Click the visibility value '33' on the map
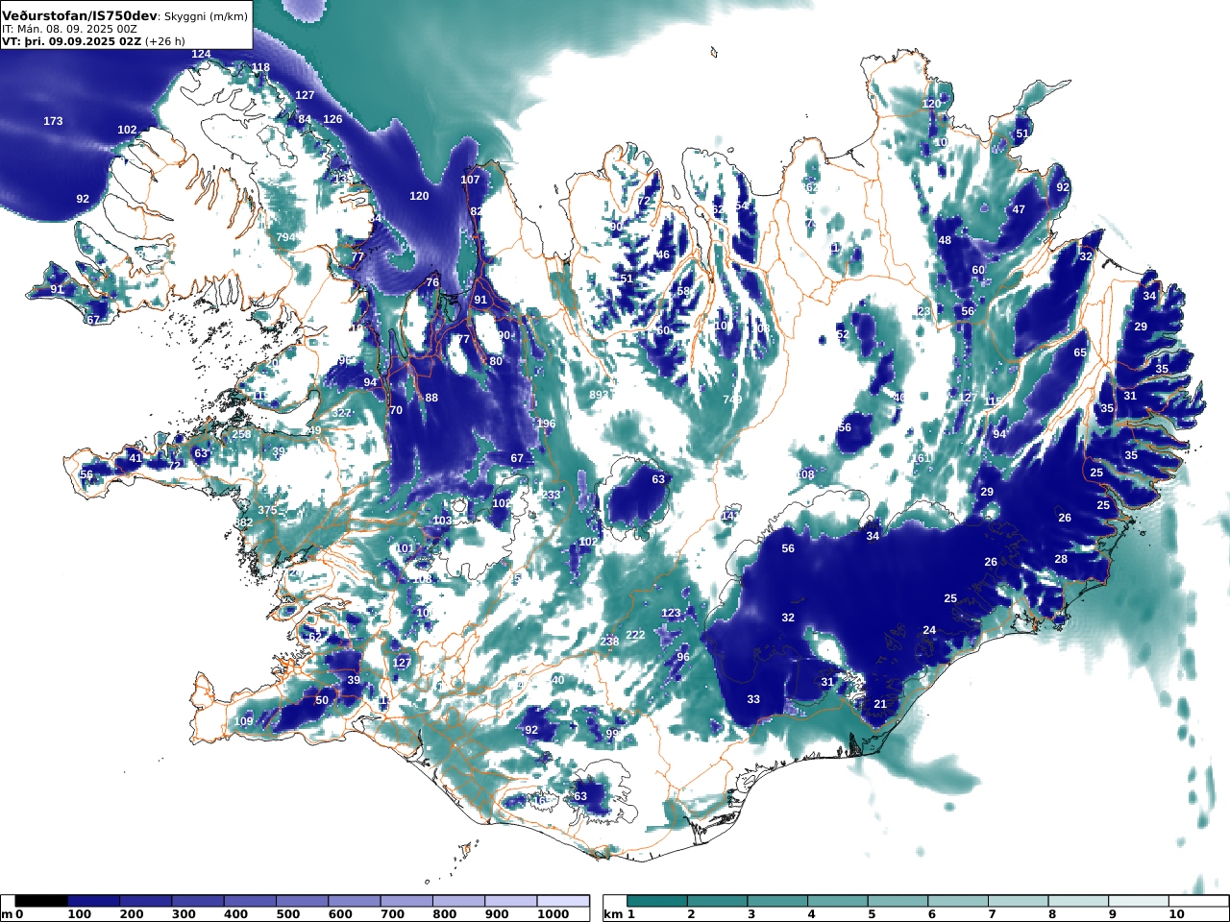 coord(753,699)
